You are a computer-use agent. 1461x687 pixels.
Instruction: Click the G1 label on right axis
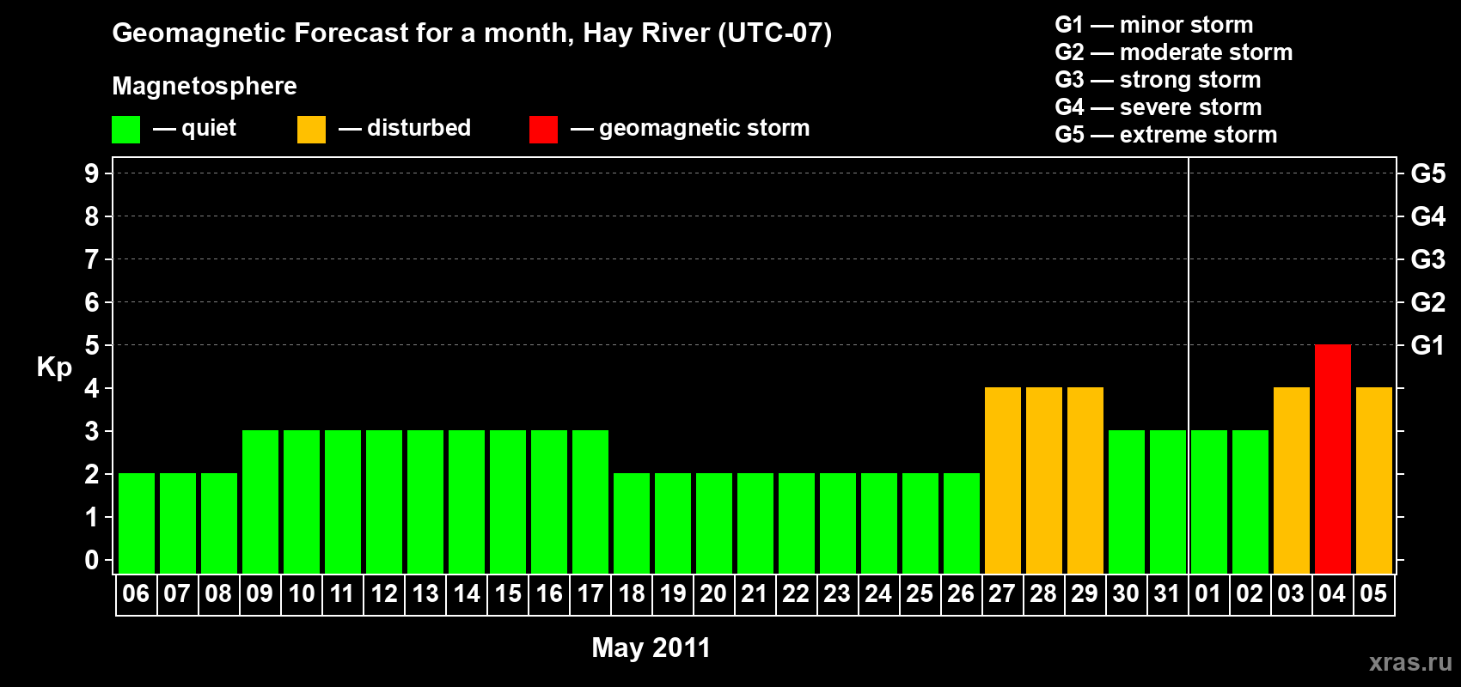point(1428,345)
